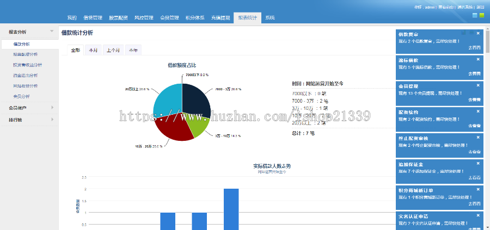The height and width of the screenshot is (230, 490).
Task: Click the cyan 20万以上 pie slice
Action: pyautogui.click(x=169, y=100)
